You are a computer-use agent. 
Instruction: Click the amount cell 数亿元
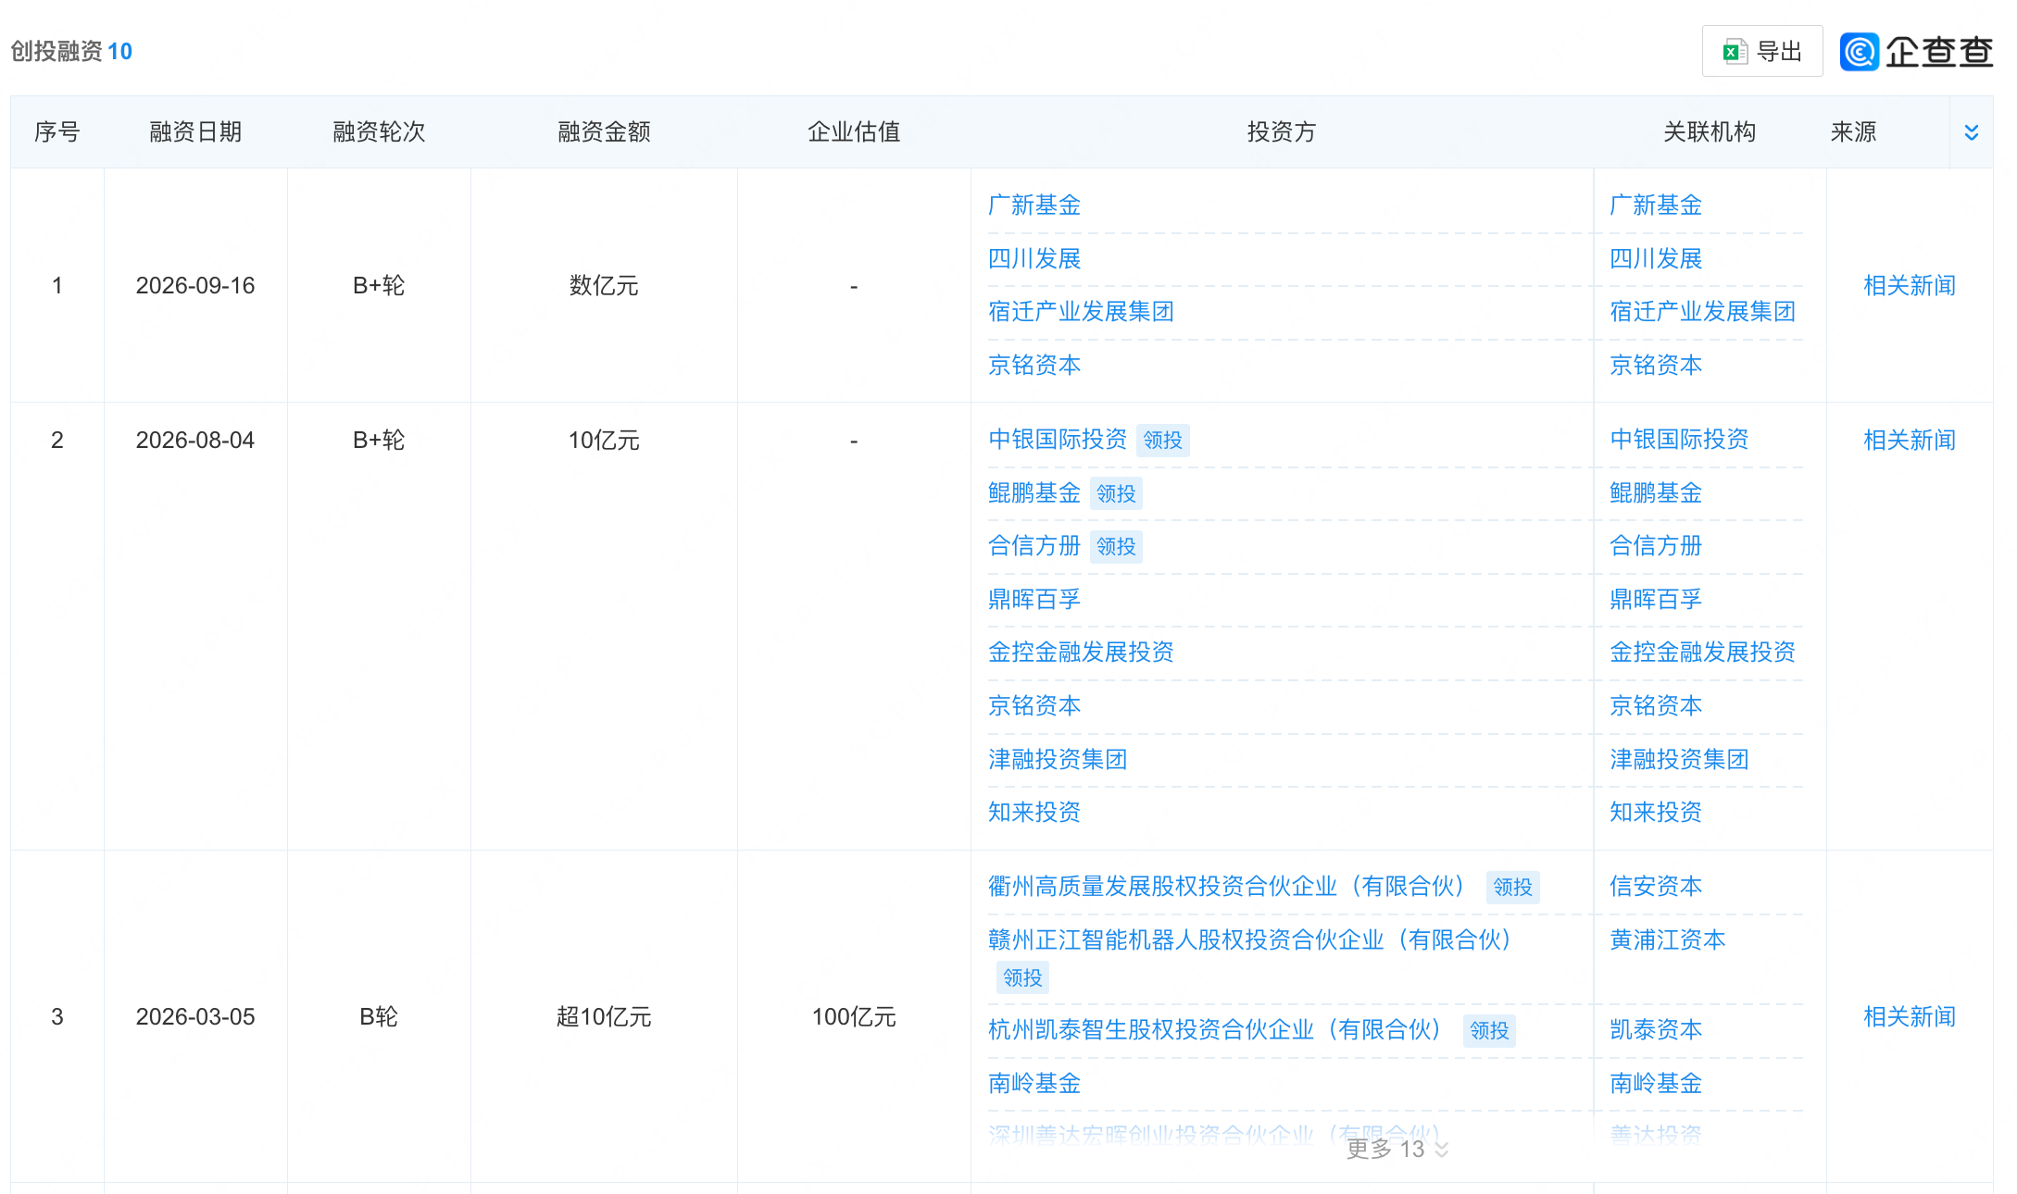(x=604, y=285)
